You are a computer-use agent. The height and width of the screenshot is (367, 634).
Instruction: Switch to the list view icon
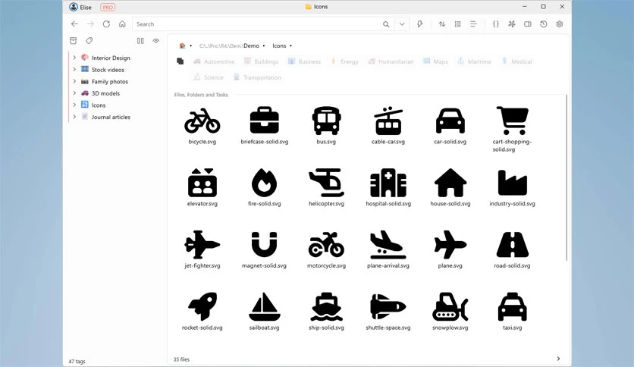[458, 24]
